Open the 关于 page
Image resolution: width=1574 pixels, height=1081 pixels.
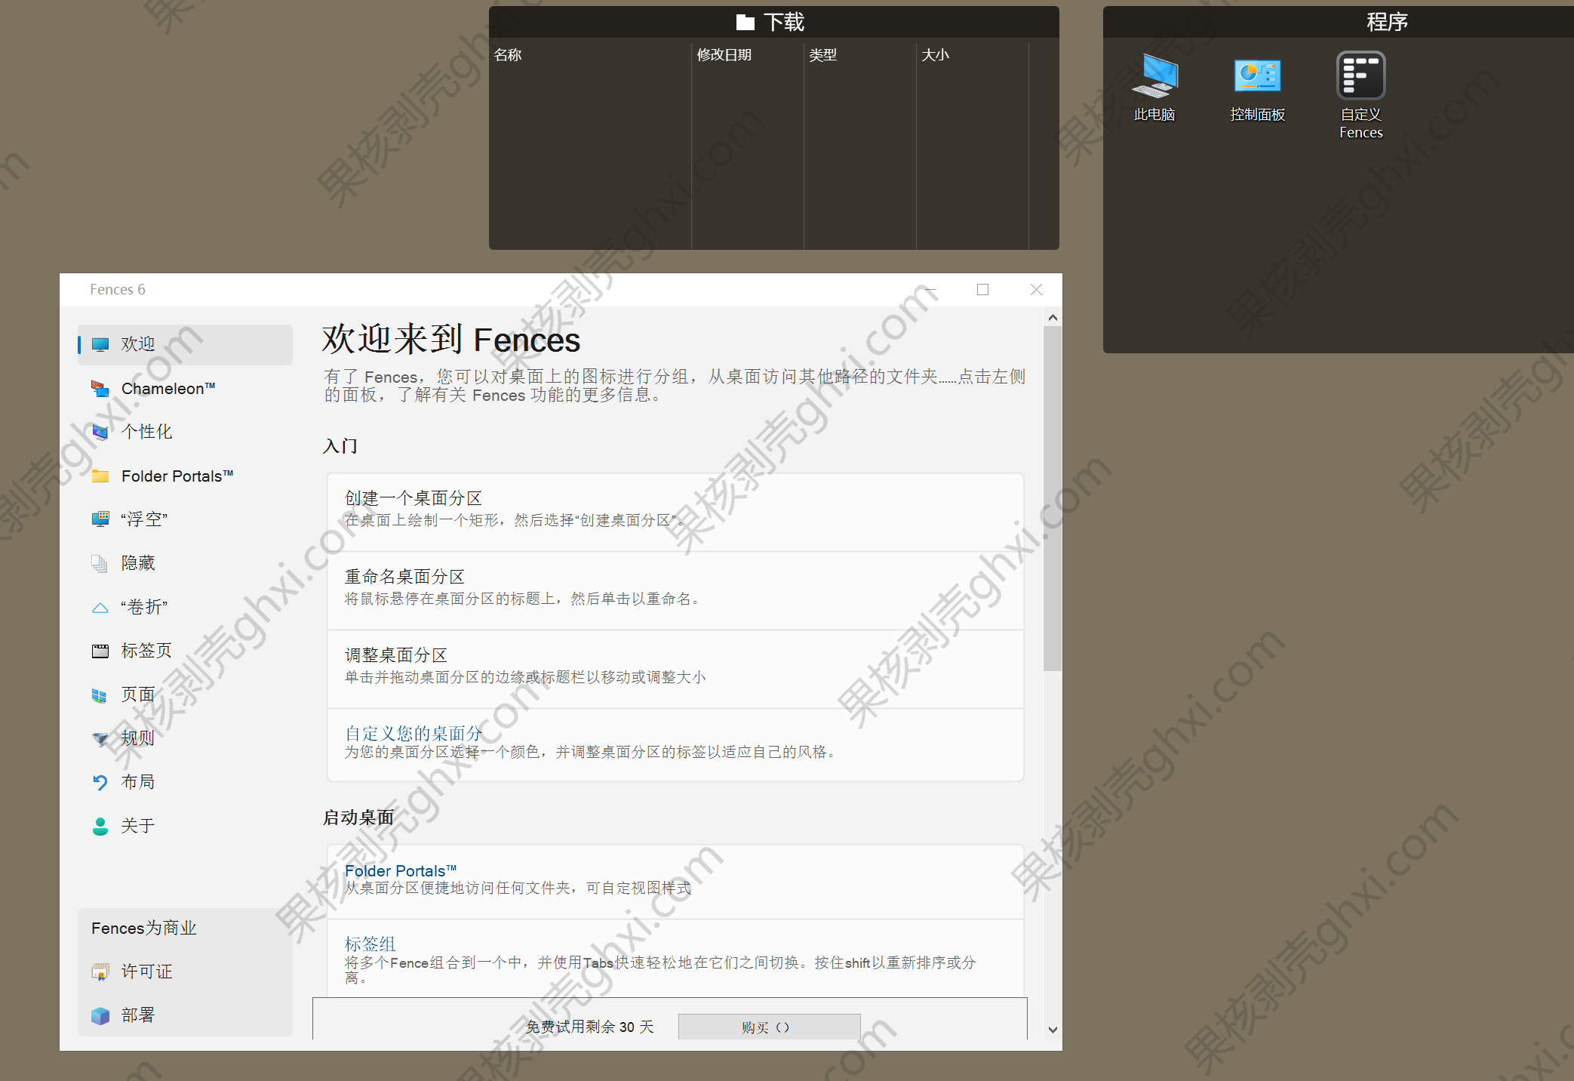click(138, 825)
